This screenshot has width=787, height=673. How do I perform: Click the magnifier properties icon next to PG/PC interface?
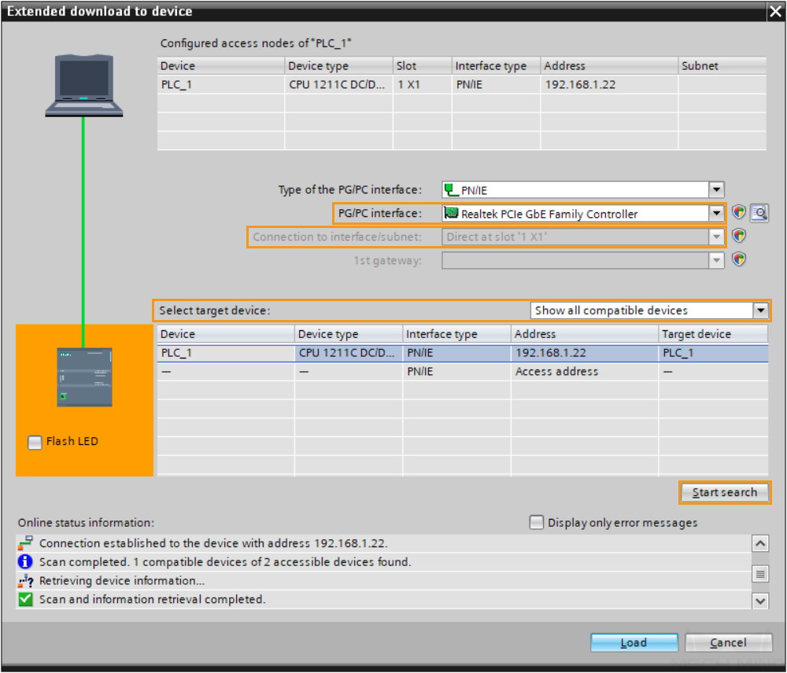[x=759, y=213]
